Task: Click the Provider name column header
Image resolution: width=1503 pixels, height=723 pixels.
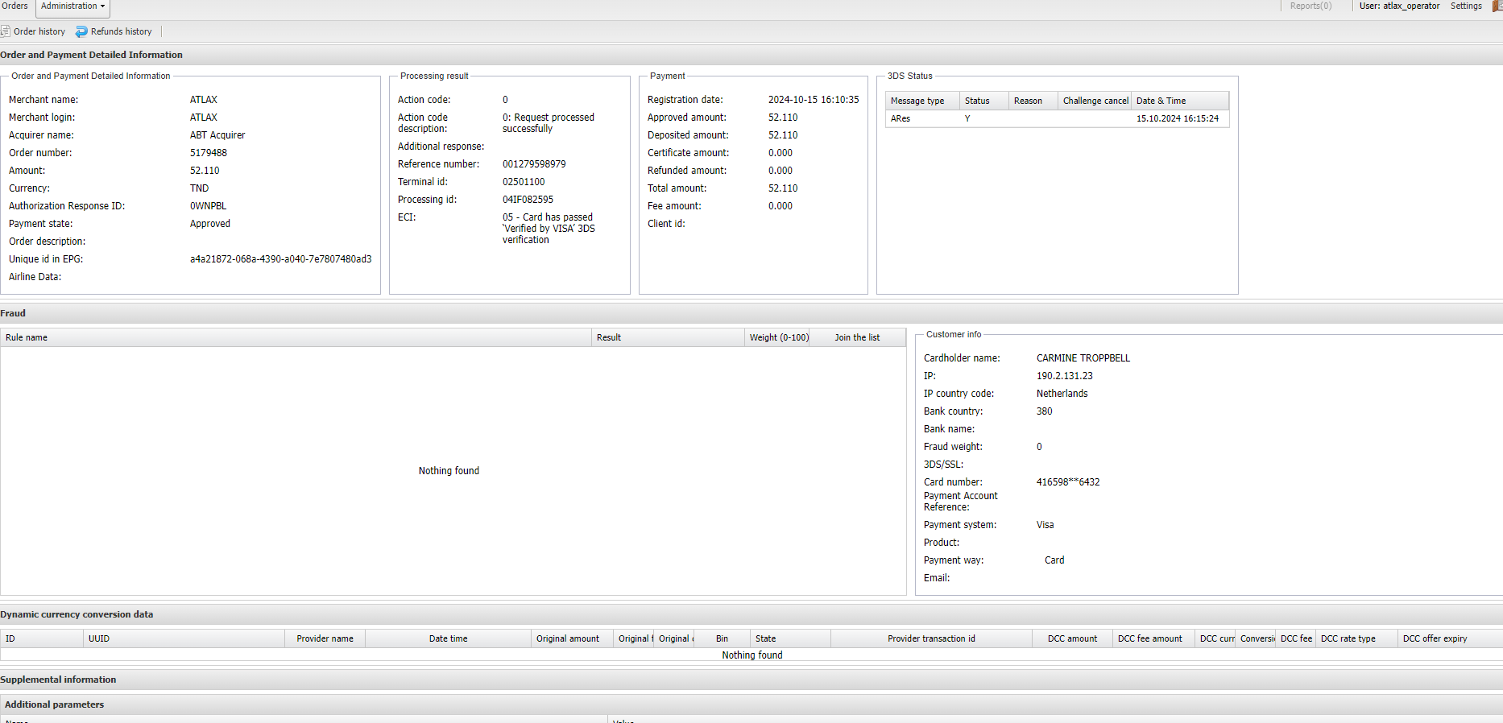Action: [x=325, y=638]
